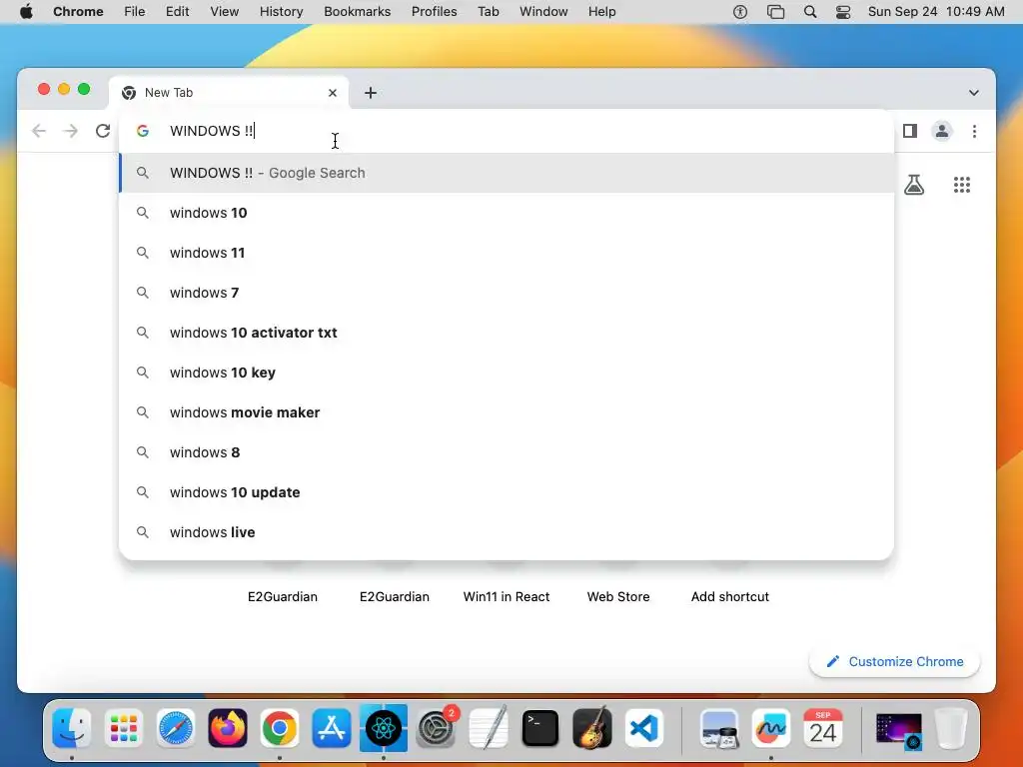Open Finder from the Dock
This screenshot has width=1023, height=767.
pos(72,728)
